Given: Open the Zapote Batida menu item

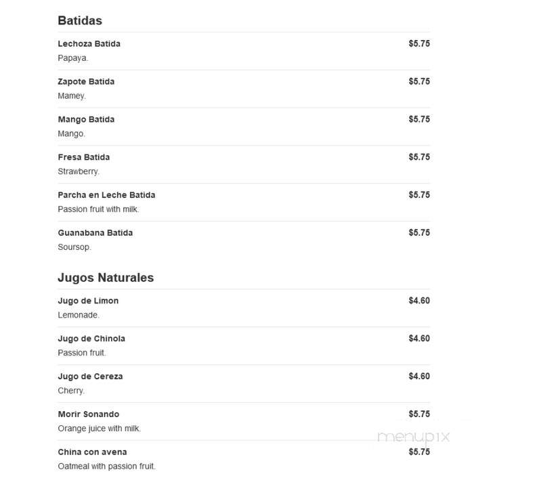Looking at the screenshot, I should [86, 81].
